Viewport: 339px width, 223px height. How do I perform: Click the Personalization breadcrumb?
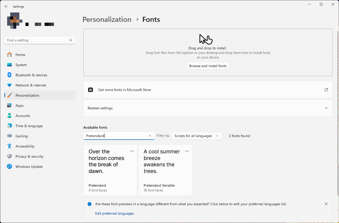click(107, 20)
